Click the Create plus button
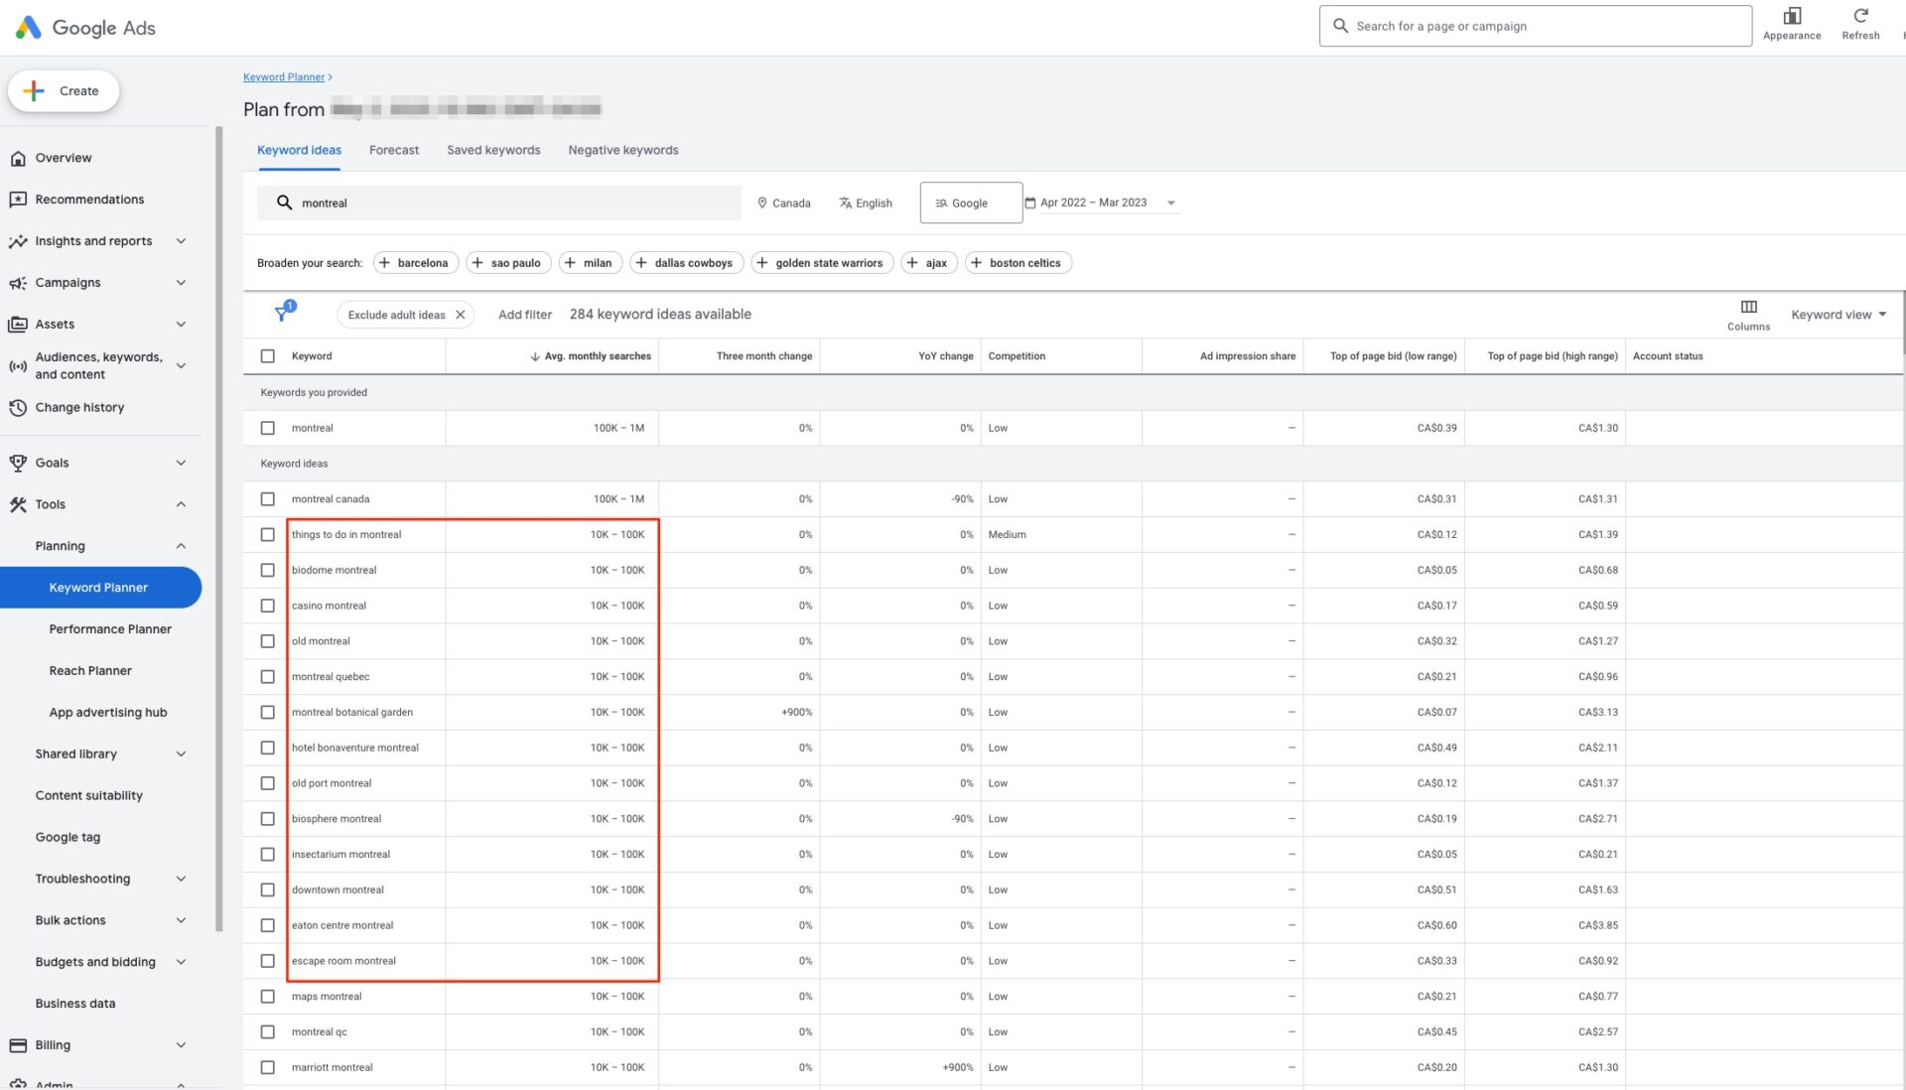 (x=64, y=91)
